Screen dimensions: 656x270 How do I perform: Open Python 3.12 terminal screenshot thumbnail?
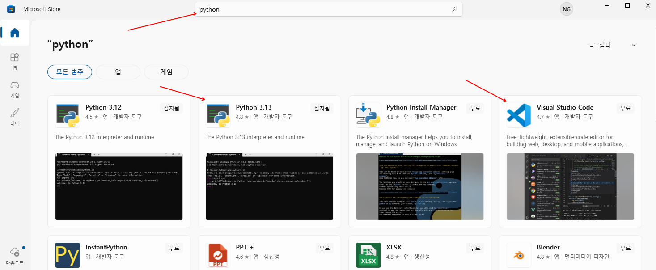pos(119,186)
